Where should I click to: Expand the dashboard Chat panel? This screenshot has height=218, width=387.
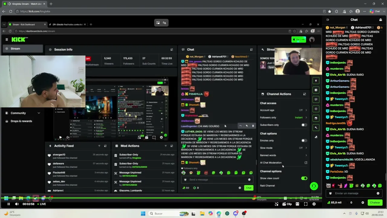251,49
